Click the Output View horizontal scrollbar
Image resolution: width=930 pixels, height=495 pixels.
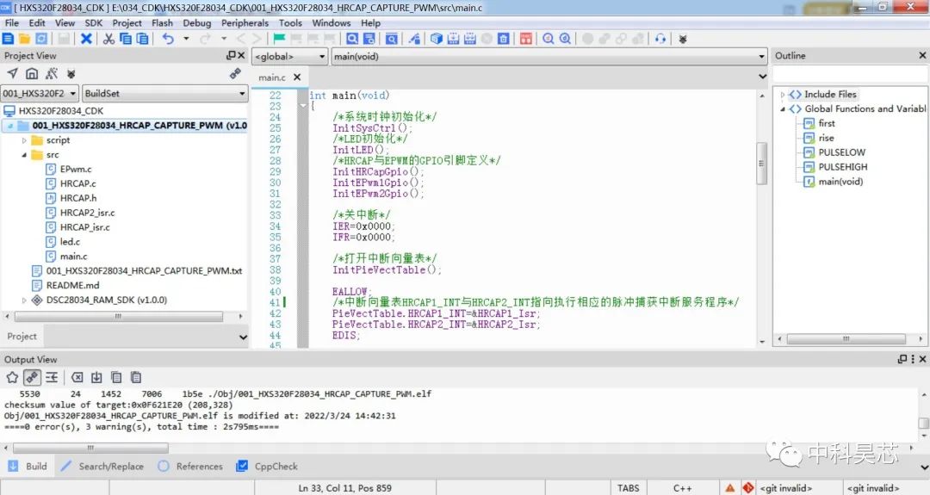(x=90, y=448)
